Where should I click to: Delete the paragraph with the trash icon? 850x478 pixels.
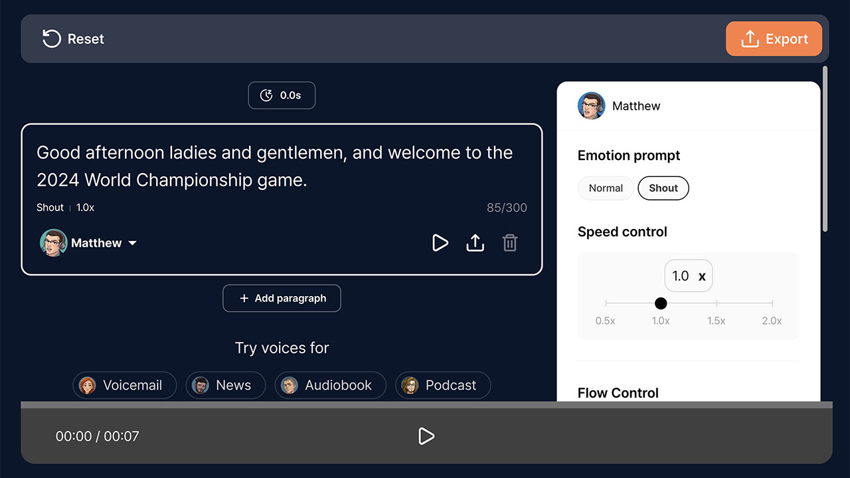pyautogui.click(x=510, y=243)
